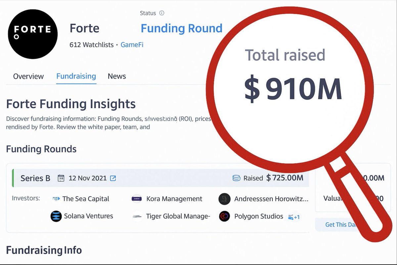The height and width of the screenshot is (265, 397).
Task: Open the News tab
Action: [x=117, y=76]
